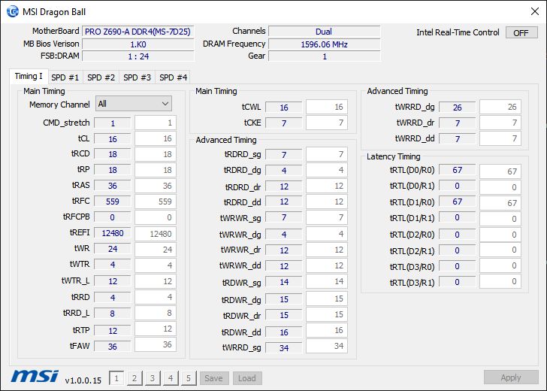Click the editable tREFI value field

[156, 234]
